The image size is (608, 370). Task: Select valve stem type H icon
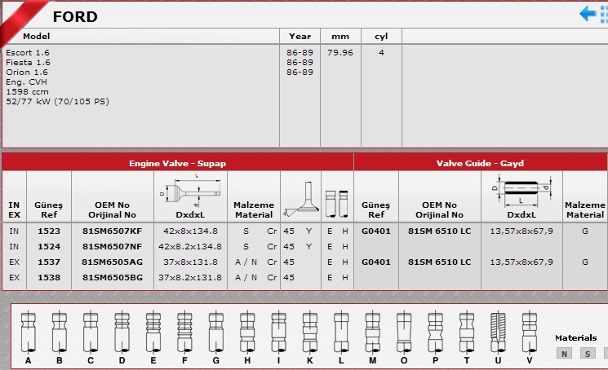pyautogui.click(x=247, y=332)
